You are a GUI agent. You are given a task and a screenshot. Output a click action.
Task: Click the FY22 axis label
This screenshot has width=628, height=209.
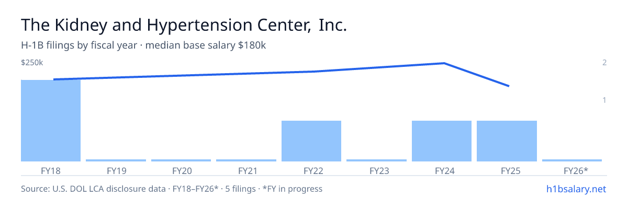(x=311, y=170)
